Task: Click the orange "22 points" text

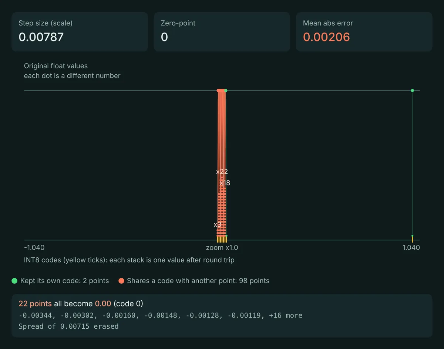Action: [x=35, y=304]
